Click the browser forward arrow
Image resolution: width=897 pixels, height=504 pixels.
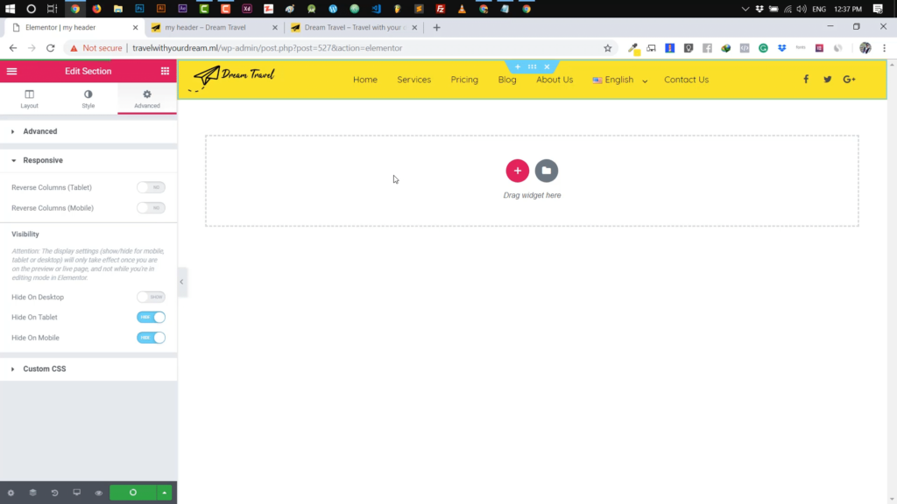[32, 48]
